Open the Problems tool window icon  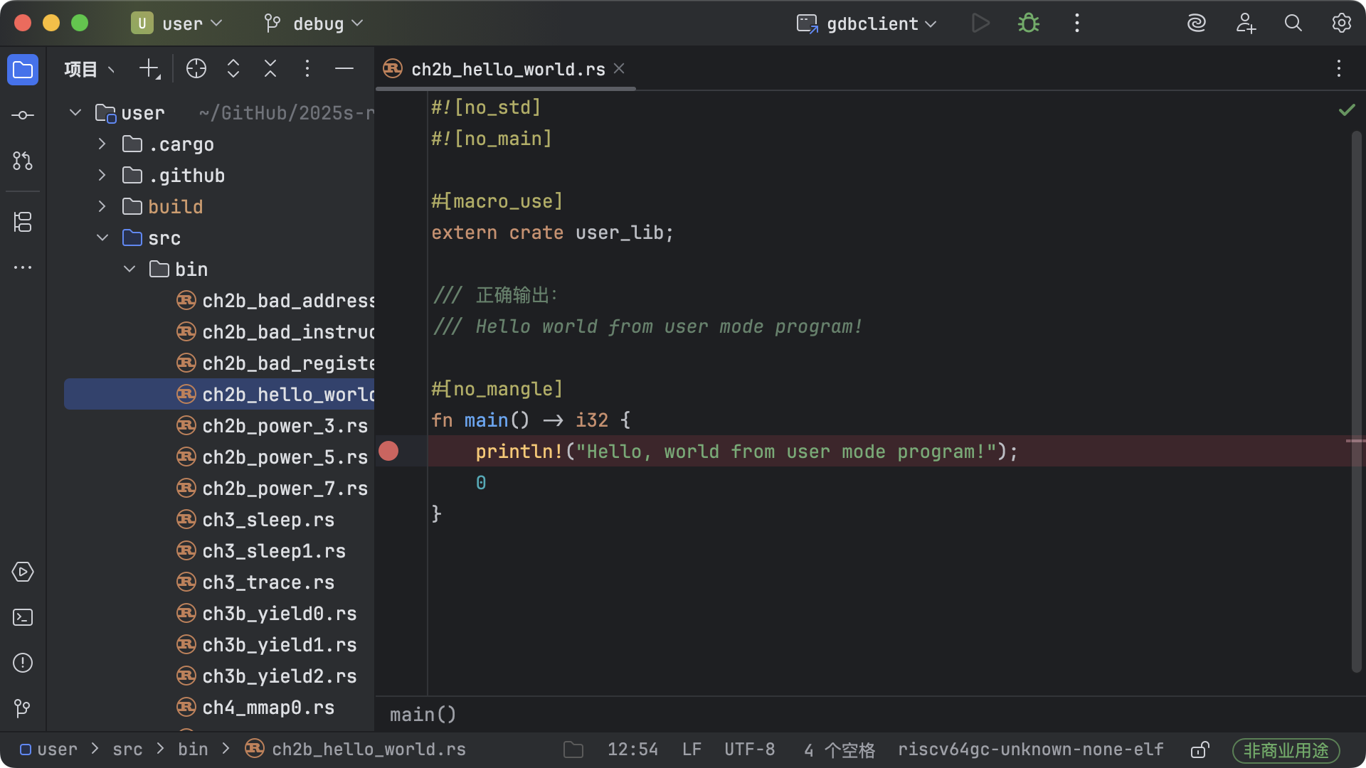click(x=23, y=663)
